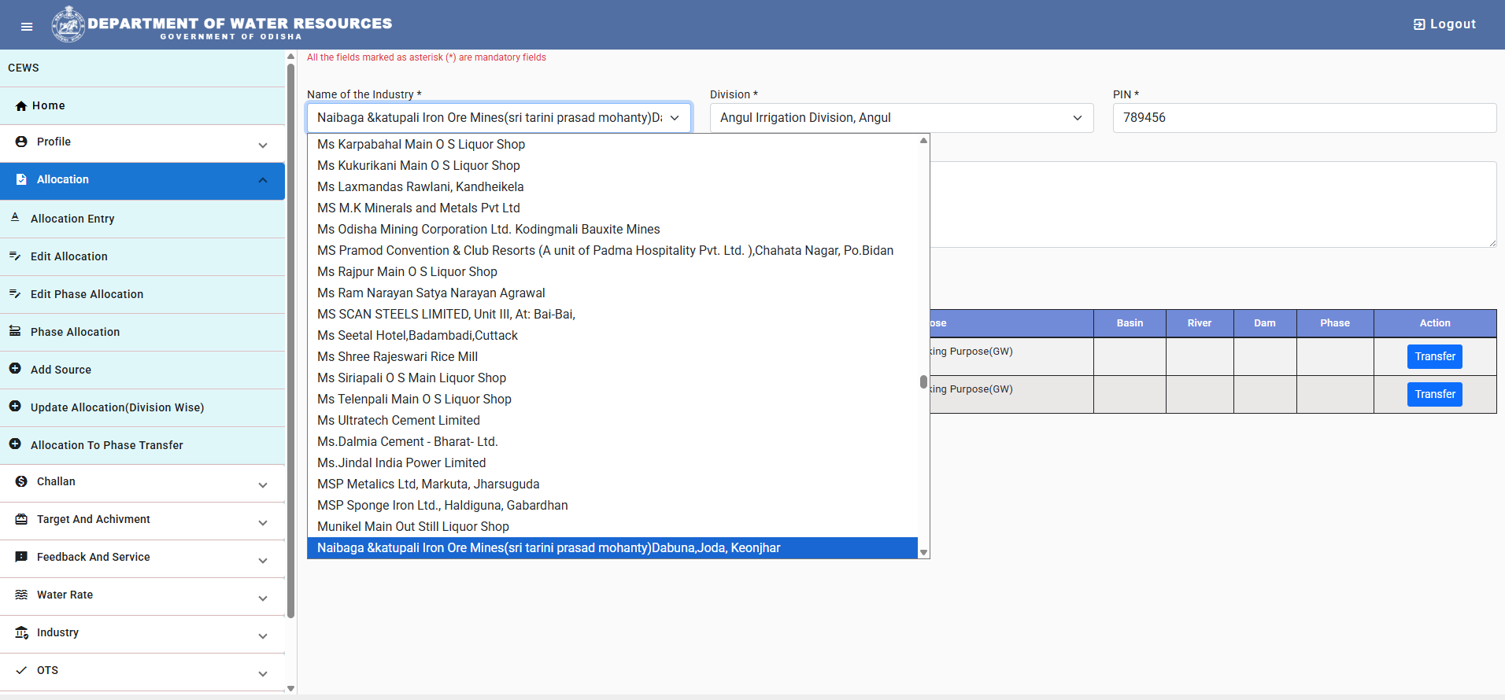Click the Home icon in sidebar
Screen dimensions: 1505x700
(21, 106)
